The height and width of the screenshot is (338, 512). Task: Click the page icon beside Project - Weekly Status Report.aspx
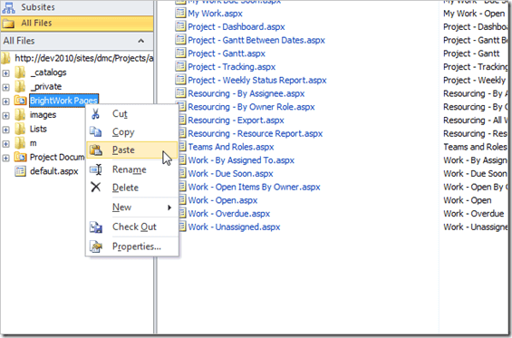[x=180, y=80]
